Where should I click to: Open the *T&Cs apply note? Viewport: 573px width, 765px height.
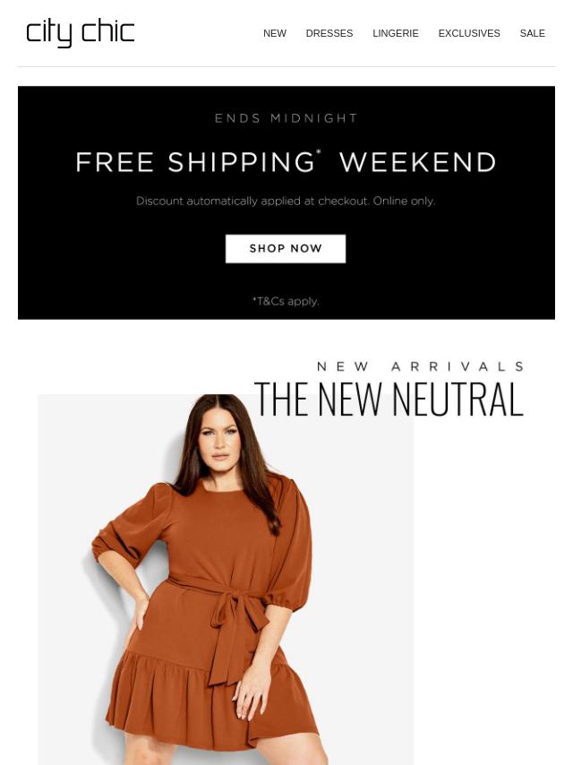[286, 301]
